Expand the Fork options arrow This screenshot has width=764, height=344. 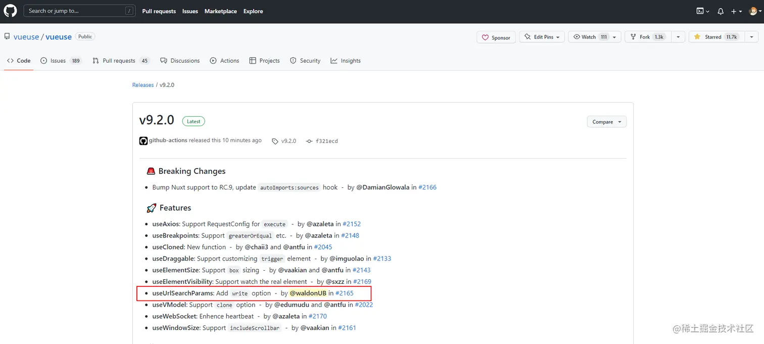point(678,37)
